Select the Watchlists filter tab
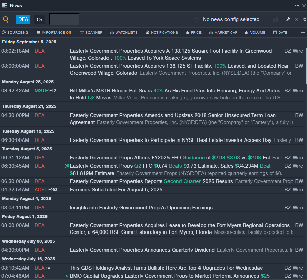The width and height of the screenshot is (307, 280). [x=124, y=33]
